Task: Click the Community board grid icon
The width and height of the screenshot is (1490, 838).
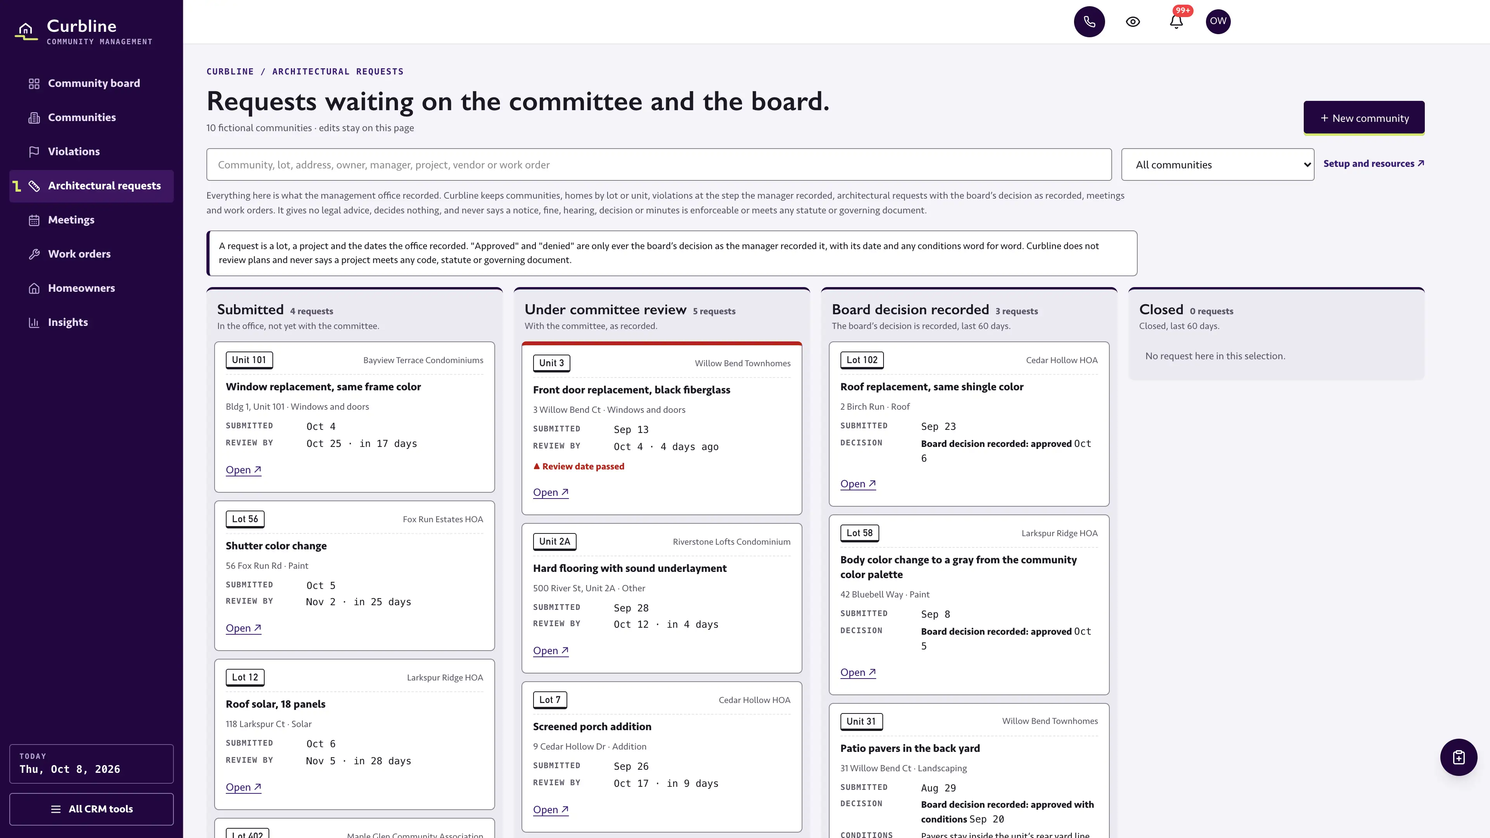Action: point(34,84)
